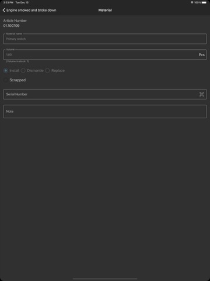Tap the iPad home indicator bar
This screenshot has height=281, width=210.
(105, 279)
